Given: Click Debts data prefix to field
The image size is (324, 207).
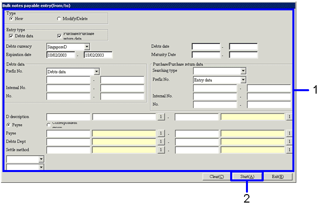Looking at the screenshot, I should (x=122, y=80).
